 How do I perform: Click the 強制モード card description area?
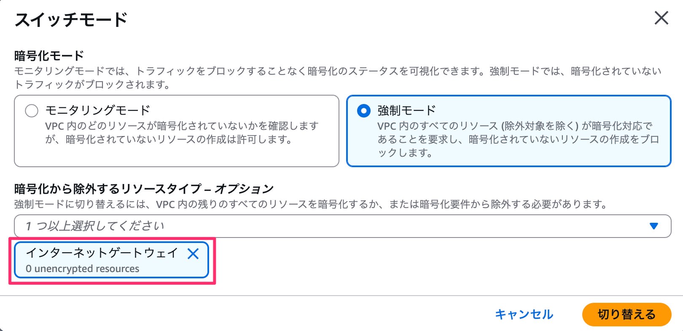pos(506,139)
